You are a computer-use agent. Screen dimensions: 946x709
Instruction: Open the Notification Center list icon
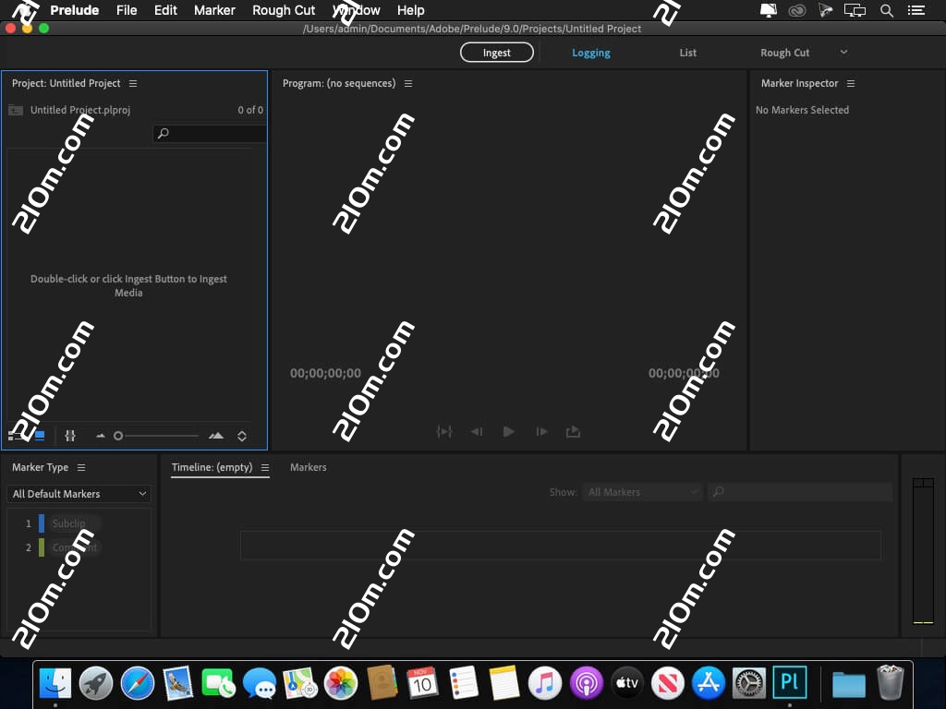click(916, 10)
